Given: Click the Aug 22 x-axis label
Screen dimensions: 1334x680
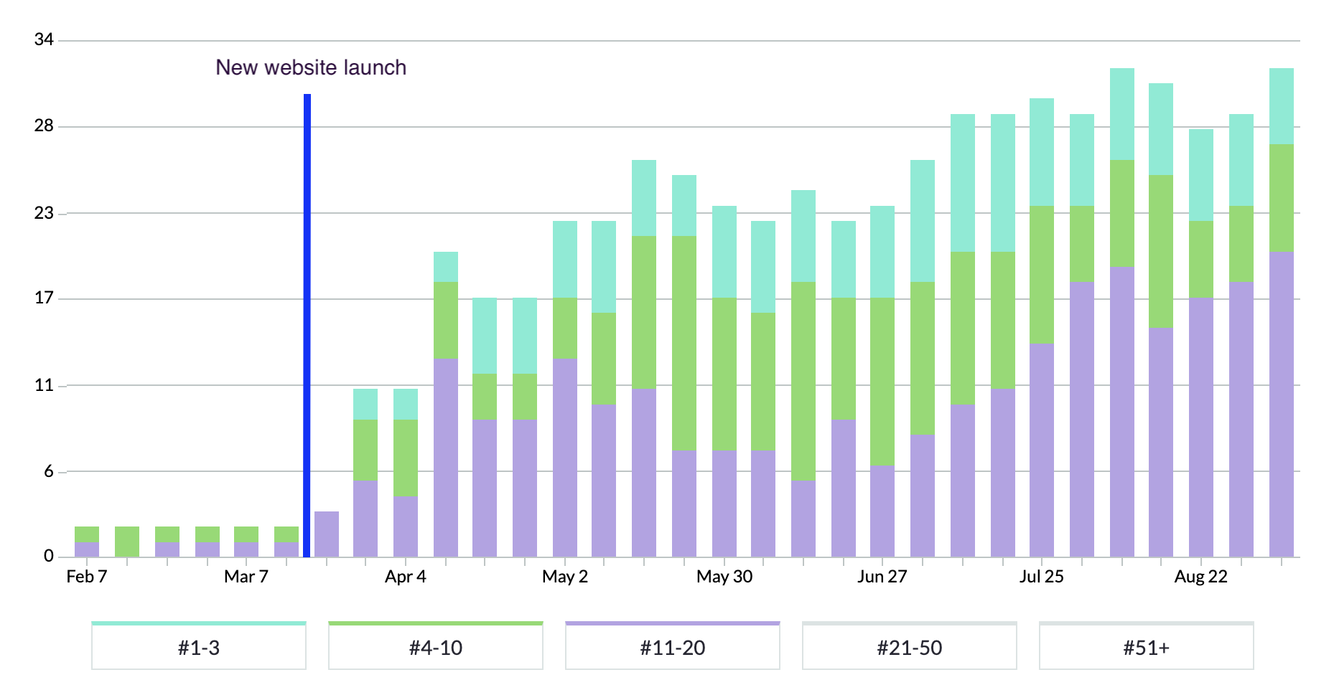Looking at the screenshot, I should coord(1200,577).
